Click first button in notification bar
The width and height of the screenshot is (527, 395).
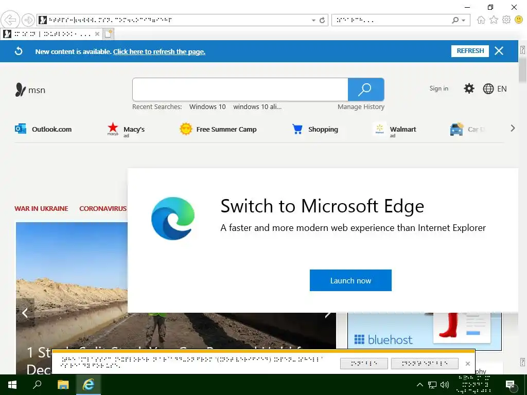(364, 364)
